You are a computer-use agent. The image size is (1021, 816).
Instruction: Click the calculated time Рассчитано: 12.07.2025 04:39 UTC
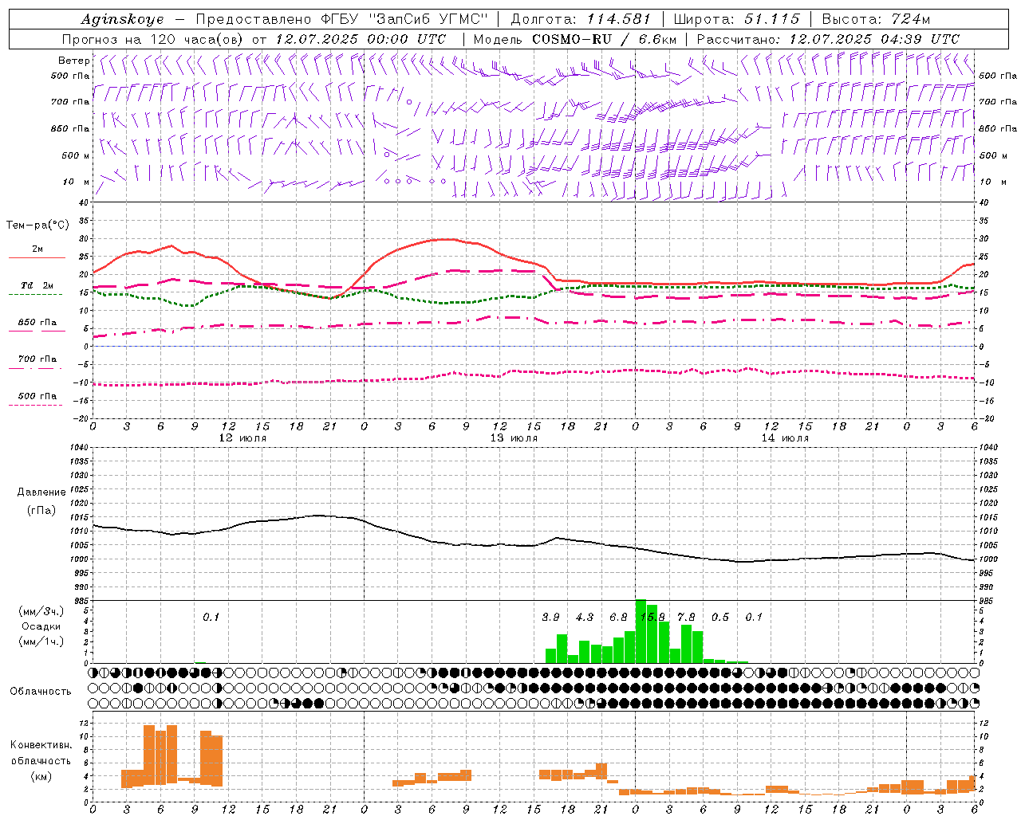828,39
